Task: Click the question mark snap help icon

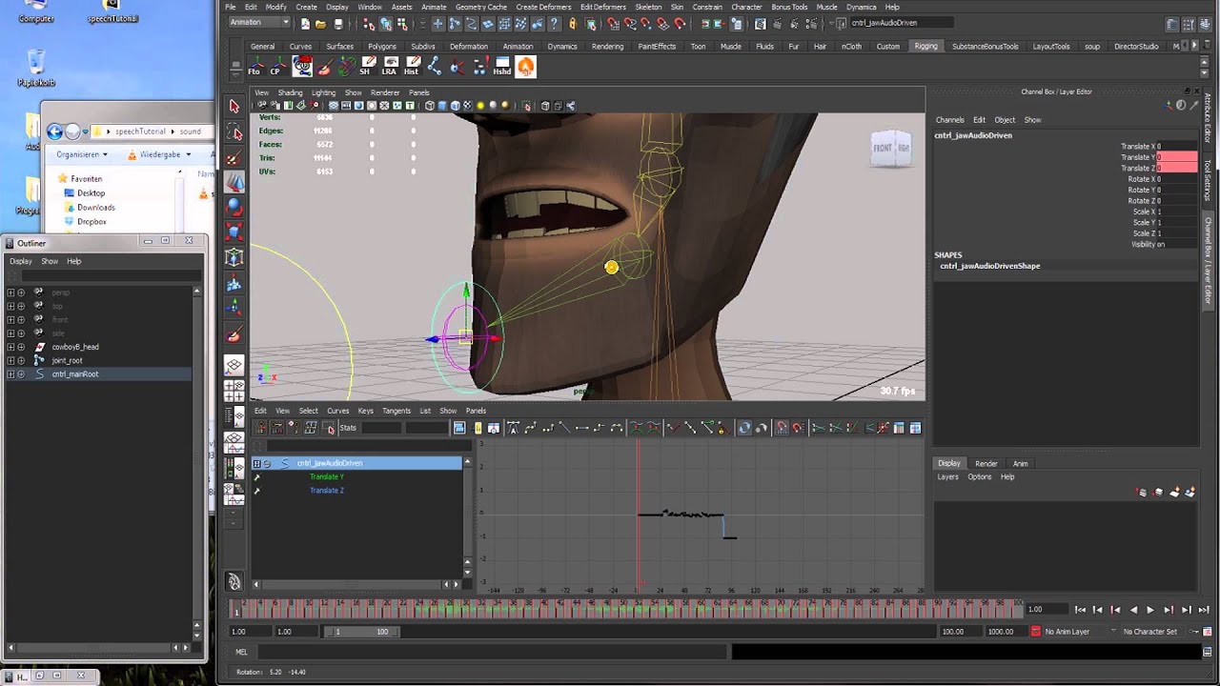Action: click(x=556, y=24)
